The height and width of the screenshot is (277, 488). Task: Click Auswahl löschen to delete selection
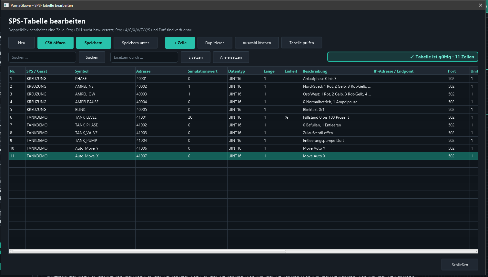pyautogui.click(x=257, y=43)
